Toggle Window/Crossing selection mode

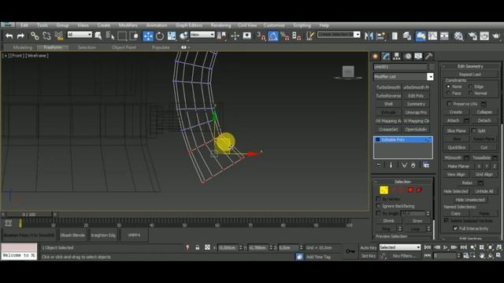(134, 36)
